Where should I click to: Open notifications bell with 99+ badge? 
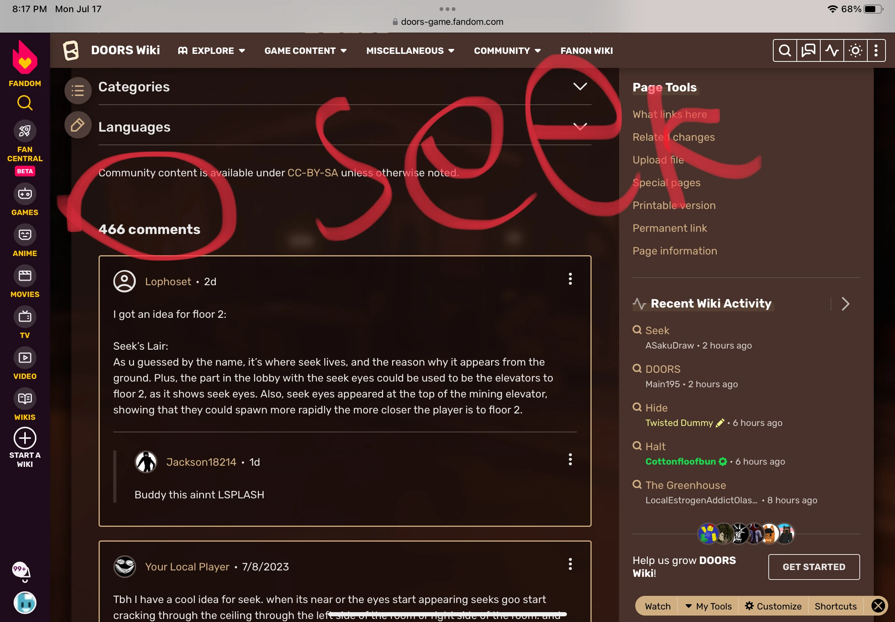click(x=23, y=572)
